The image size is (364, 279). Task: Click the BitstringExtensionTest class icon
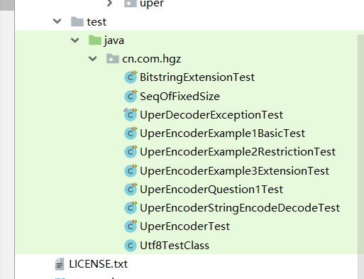coord(131,77)
